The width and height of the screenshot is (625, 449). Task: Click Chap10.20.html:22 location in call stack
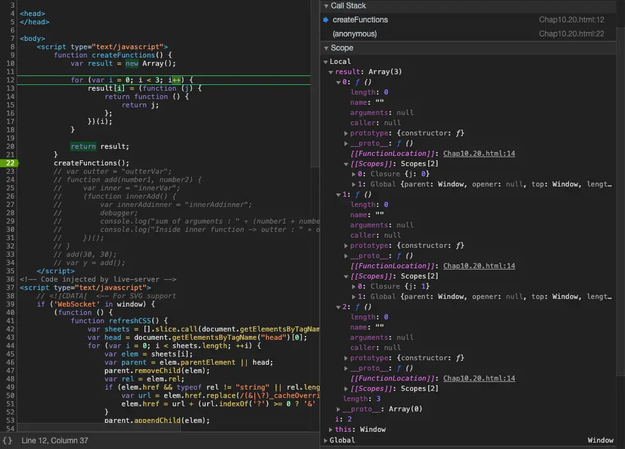coord(571,34)
